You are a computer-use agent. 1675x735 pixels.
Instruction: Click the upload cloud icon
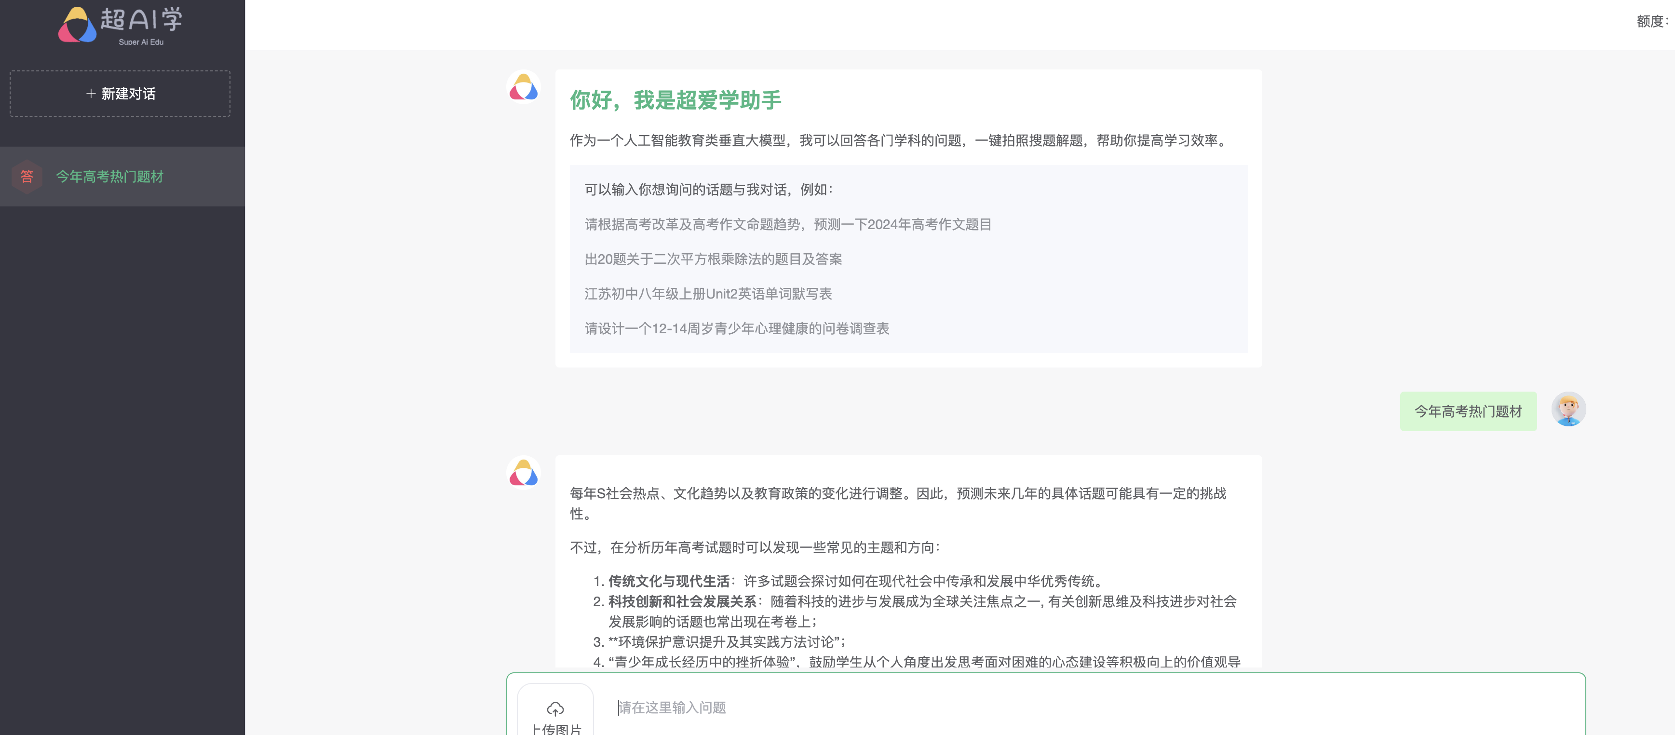point(555,708)
